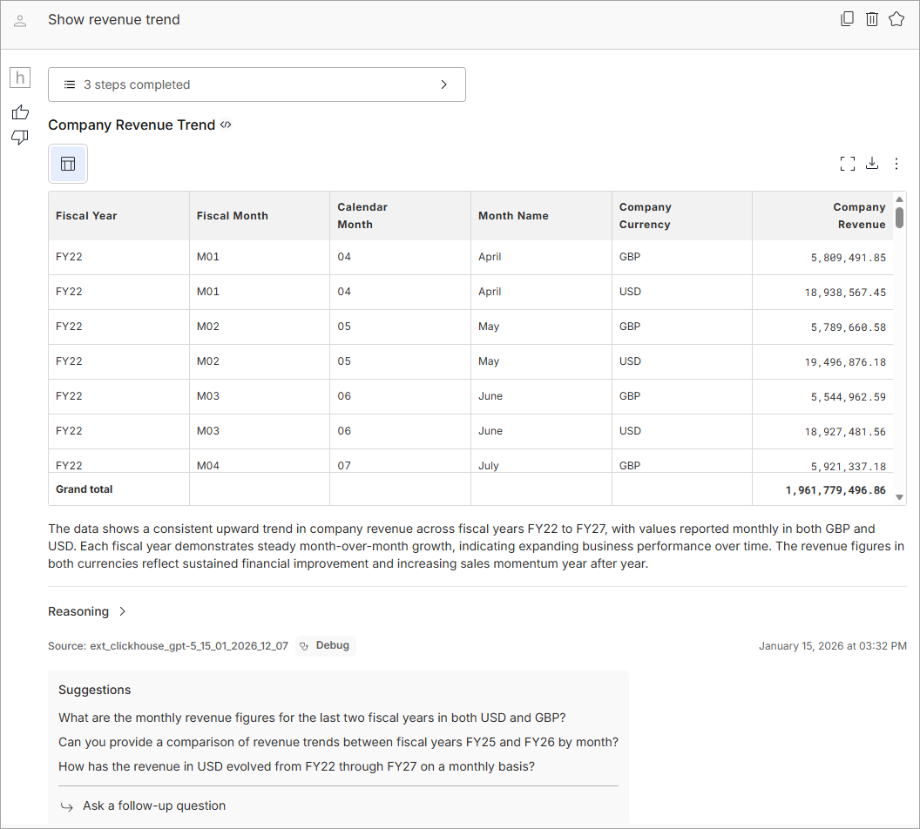Expand the Reasoning section
Viewport: 920px width, 829px height.
(87, 611)
